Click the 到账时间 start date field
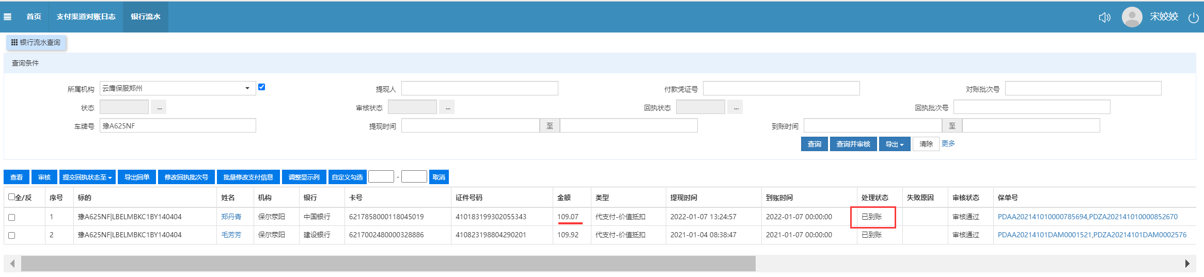This screenshot has width=1204, height=277. [873, 125]
